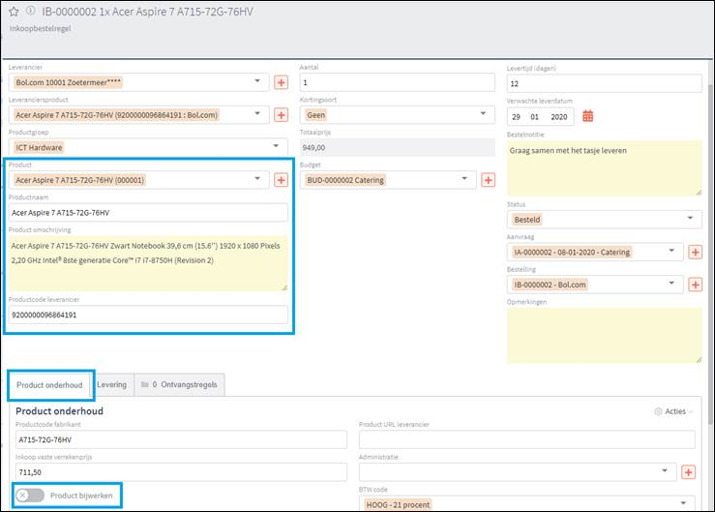Expand the BTW code dropdown

(683, 503)
